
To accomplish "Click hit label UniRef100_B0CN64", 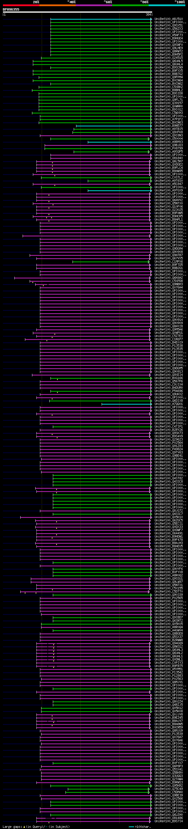I will (x=168, y=81).
